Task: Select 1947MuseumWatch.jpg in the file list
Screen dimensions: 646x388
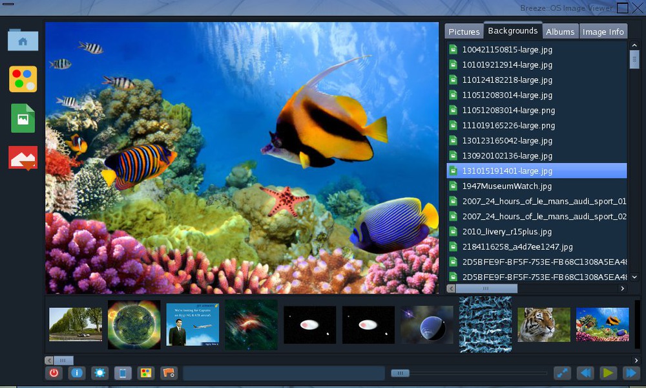Action: pos(506,186)
